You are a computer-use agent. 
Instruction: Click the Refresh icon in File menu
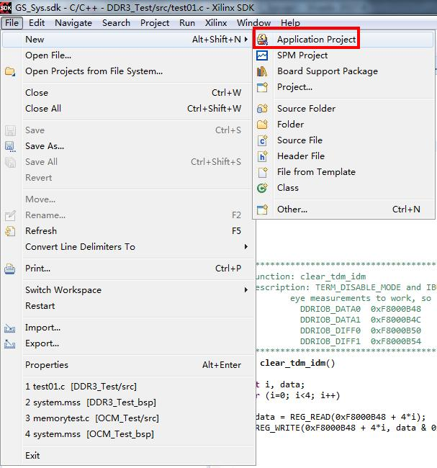point(10,231)
